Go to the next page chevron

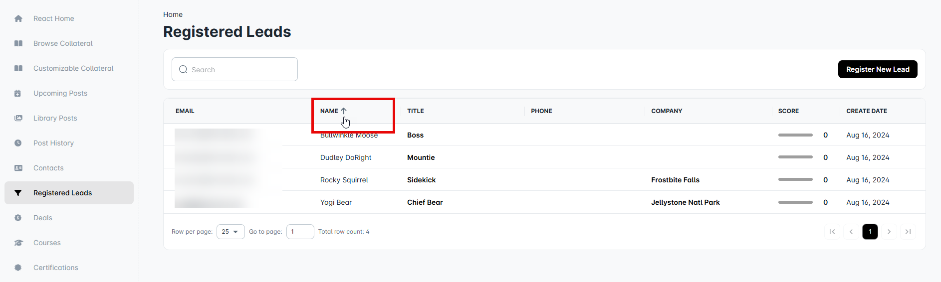[889, 232]
